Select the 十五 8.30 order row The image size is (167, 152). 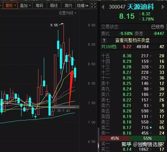click(x=133, y=56)
